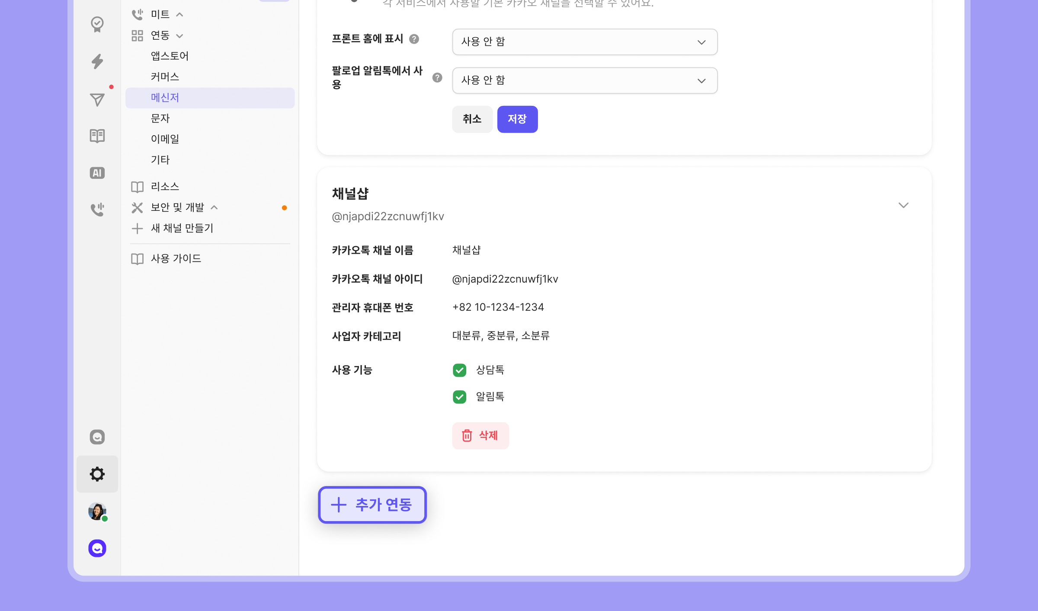Click the profile avatar picture
This screenshot has height=611, width=1038.
97,512
